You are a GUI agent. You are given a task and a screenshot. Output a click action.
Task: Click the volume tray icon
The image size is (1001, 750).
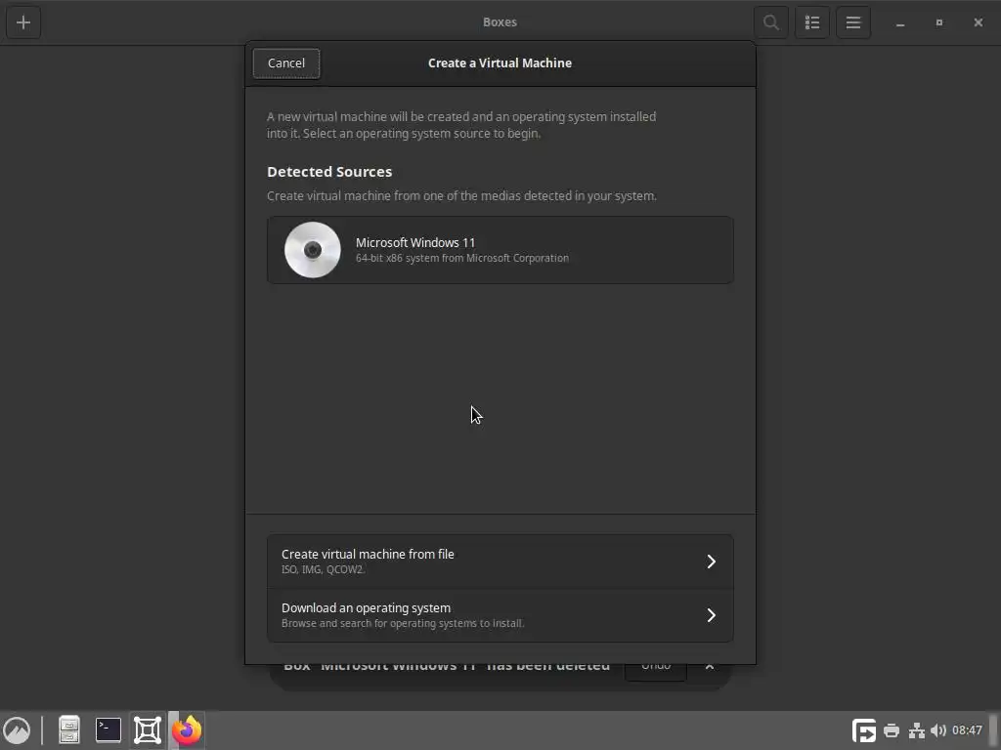coord(938,730)
